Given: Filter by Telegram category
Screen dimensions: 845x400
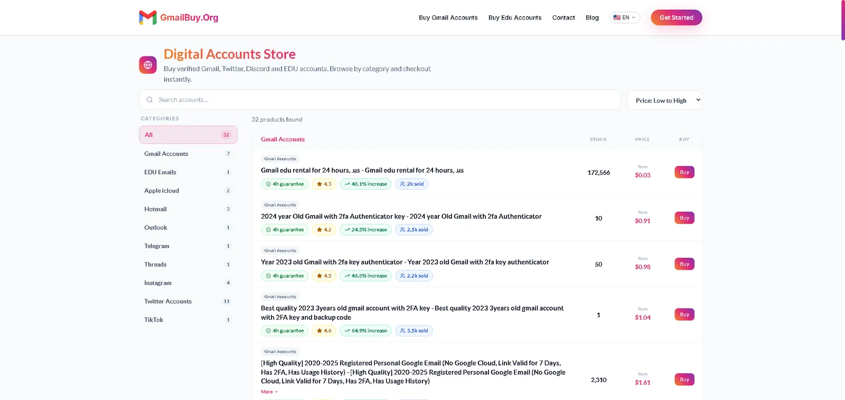Looking at the screenshot, I should tap(188, 246).
